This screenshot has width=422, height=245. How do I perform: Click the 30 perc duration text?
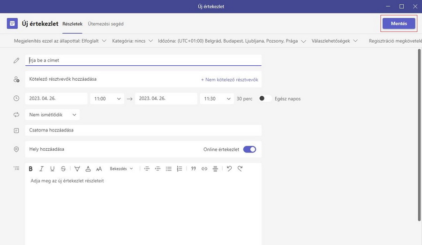tap(244, 99)
